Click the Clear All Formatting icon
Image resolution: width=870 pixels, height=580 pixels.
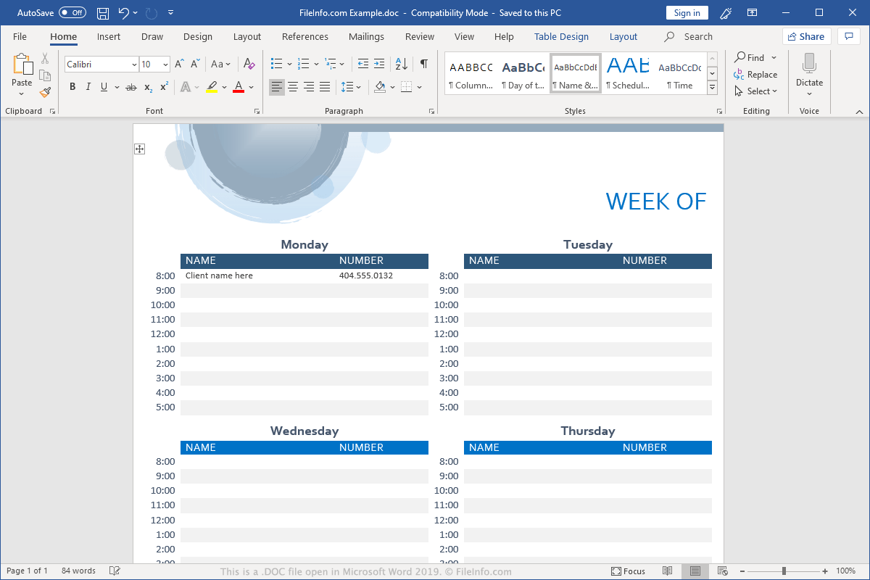click(x=249, y=65)
